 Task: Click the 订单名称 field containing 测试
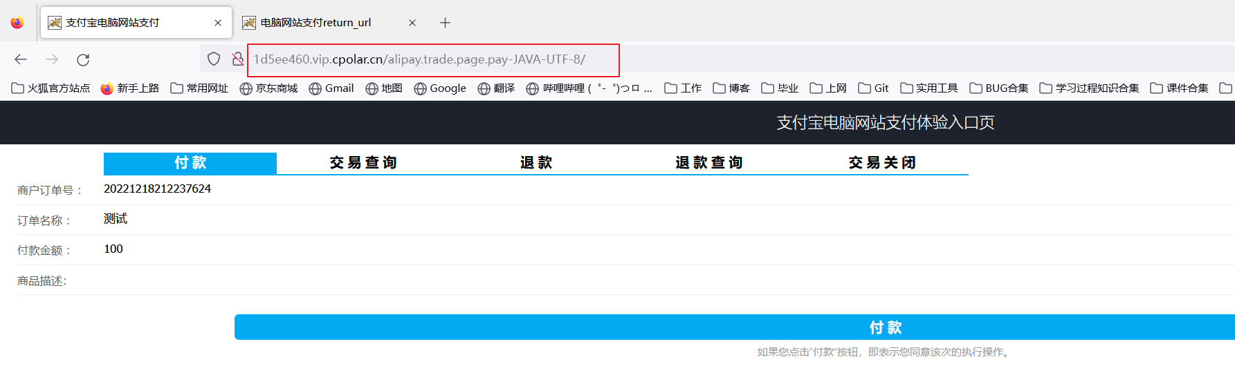click(669, 219)
